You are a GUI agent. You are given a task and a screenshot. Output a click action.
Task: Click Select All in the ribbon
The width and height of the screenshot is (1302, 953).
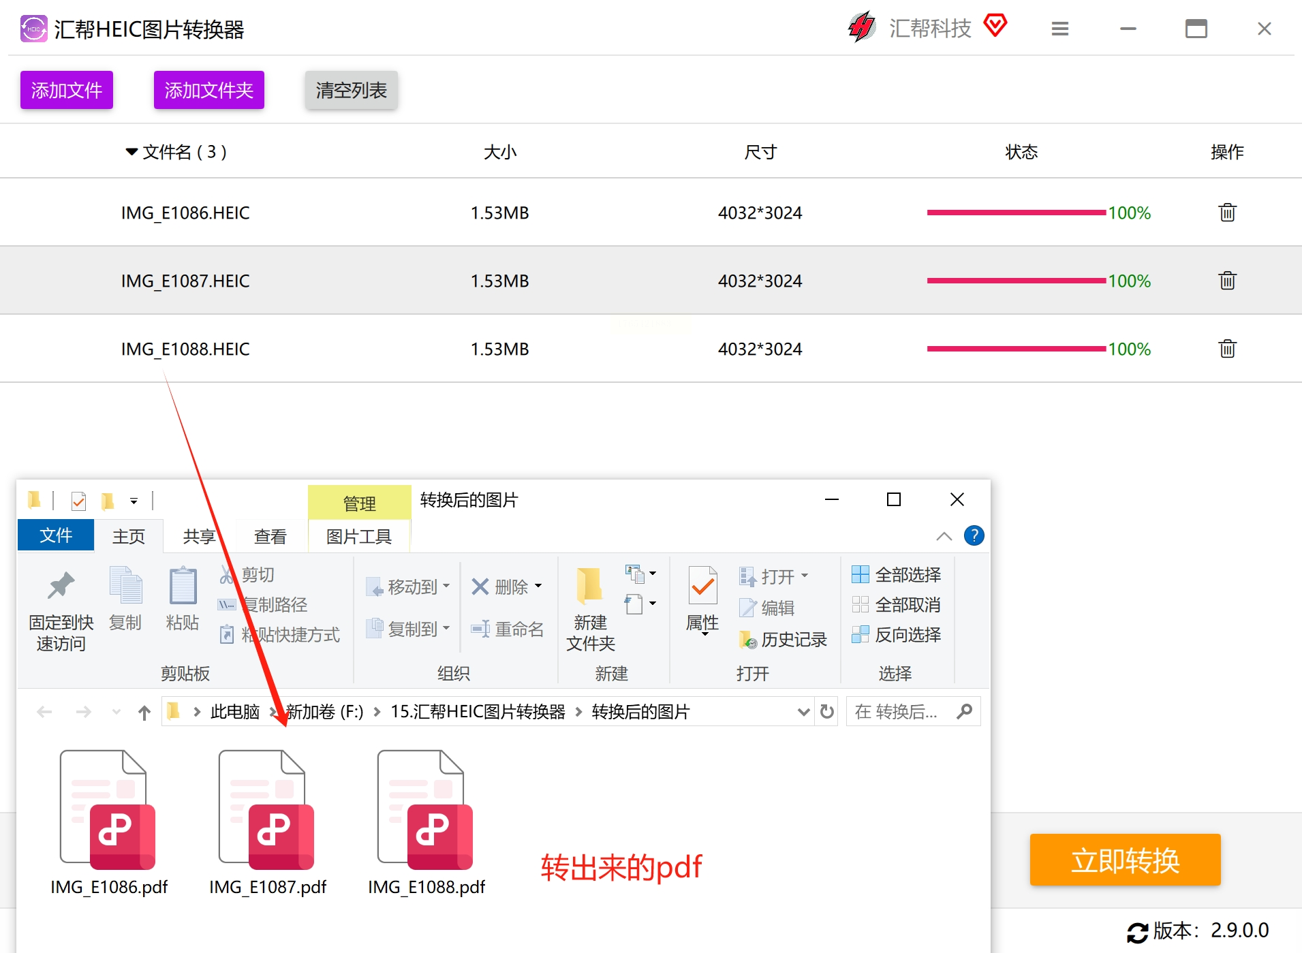click(897, 575)
